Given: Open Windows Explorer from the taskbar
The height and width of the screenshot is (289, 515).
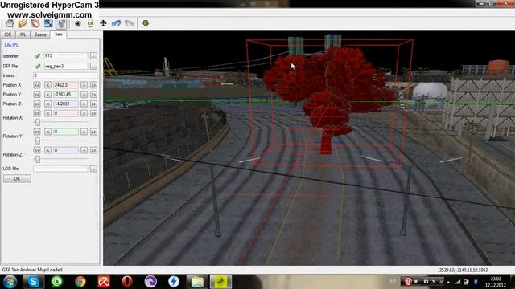Looking at the screenshot, I should click(x=197, y=282).
